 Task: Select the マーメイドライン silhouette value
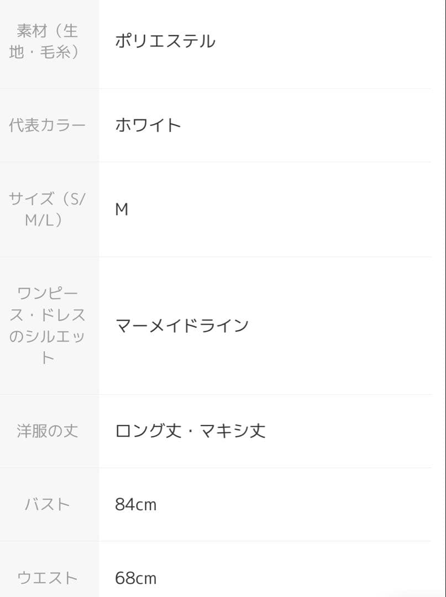click(x=182, y=326)
